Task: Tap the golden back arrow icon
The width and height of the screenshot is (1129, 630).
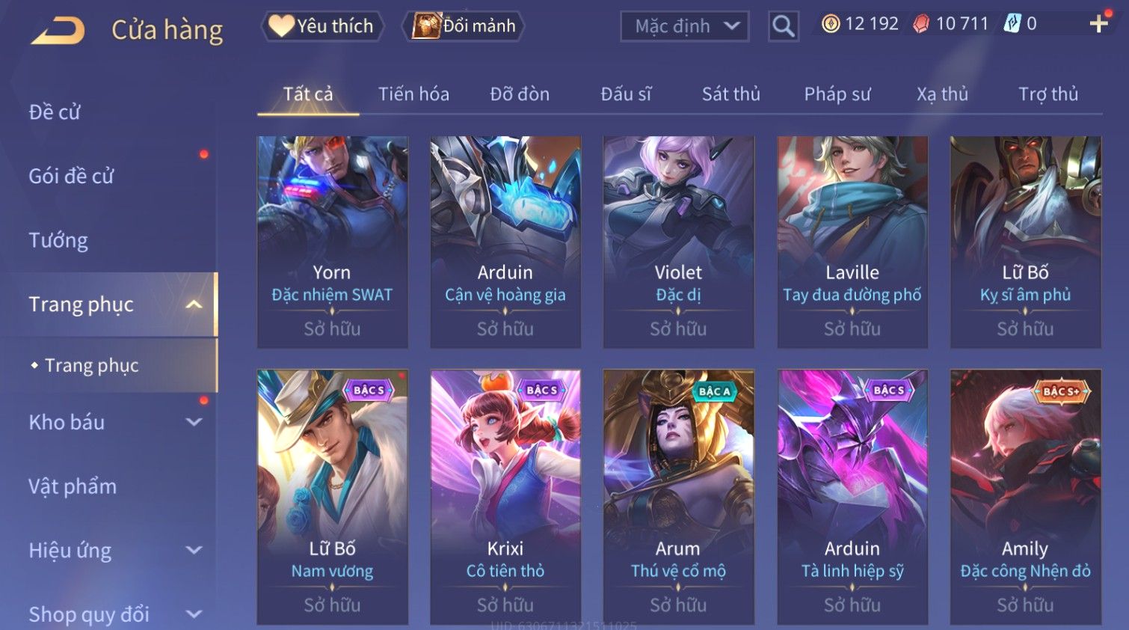Action: (x=58, y=31)
